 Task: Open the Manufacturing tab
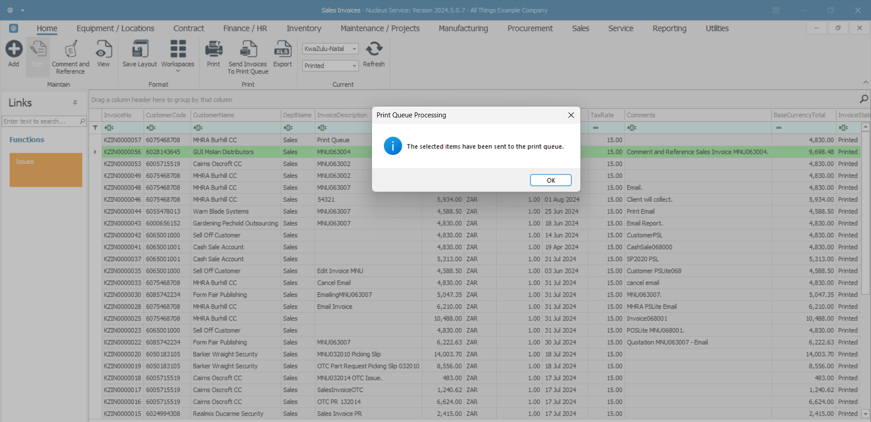point(463,28)
